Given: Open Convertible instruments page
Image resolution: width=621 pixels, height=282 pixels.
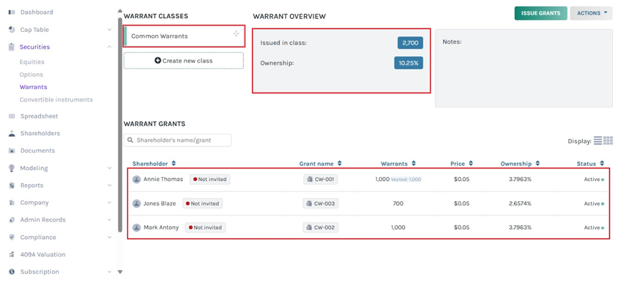Looking at the screenshot, I should click(x=56, y=100).
